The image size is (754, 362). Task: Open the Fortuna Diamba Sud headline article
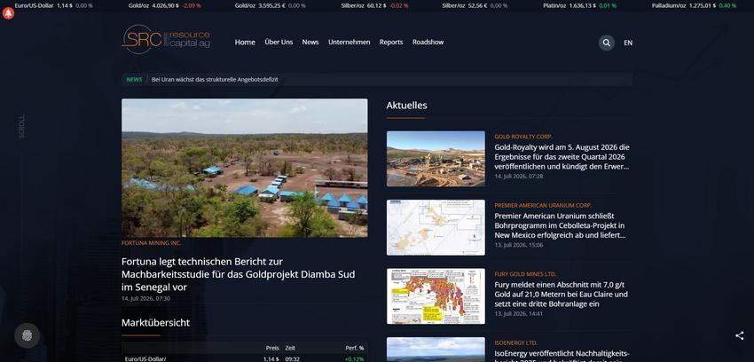click(x=238, y=274)
